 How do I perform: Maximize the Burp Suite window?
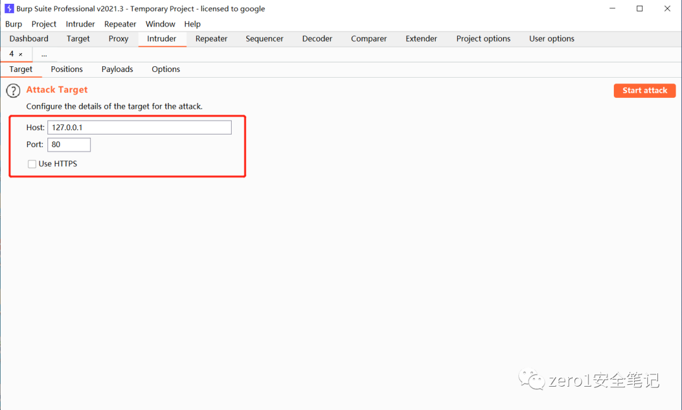639,8
